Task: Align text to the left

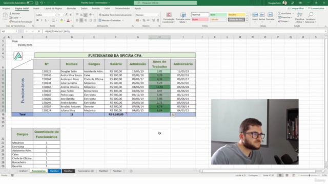Action: click(77, 20)
